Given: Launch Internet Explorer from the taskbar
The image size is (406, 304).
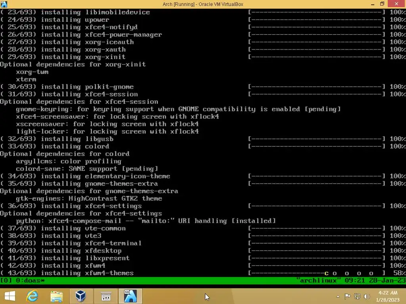Looking at the screenshot, I should coord(33,296).
